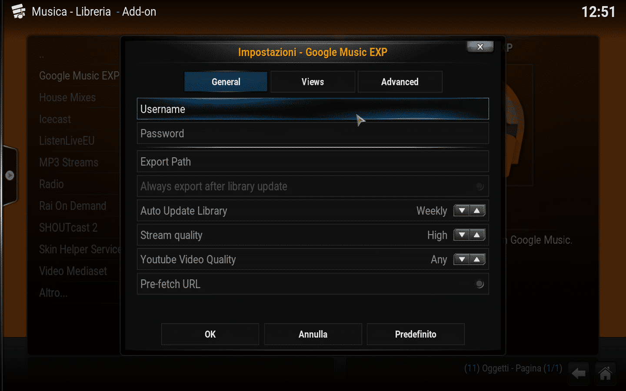The height and width of the screenshot is (391, 626).
Task: Reset settings with Predefinito button
Action: pos(416,334)
